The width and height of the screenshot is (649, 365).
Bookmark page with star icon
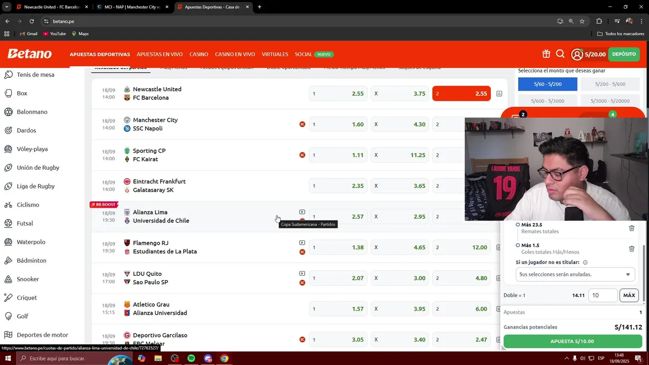(x=582, y=21)
